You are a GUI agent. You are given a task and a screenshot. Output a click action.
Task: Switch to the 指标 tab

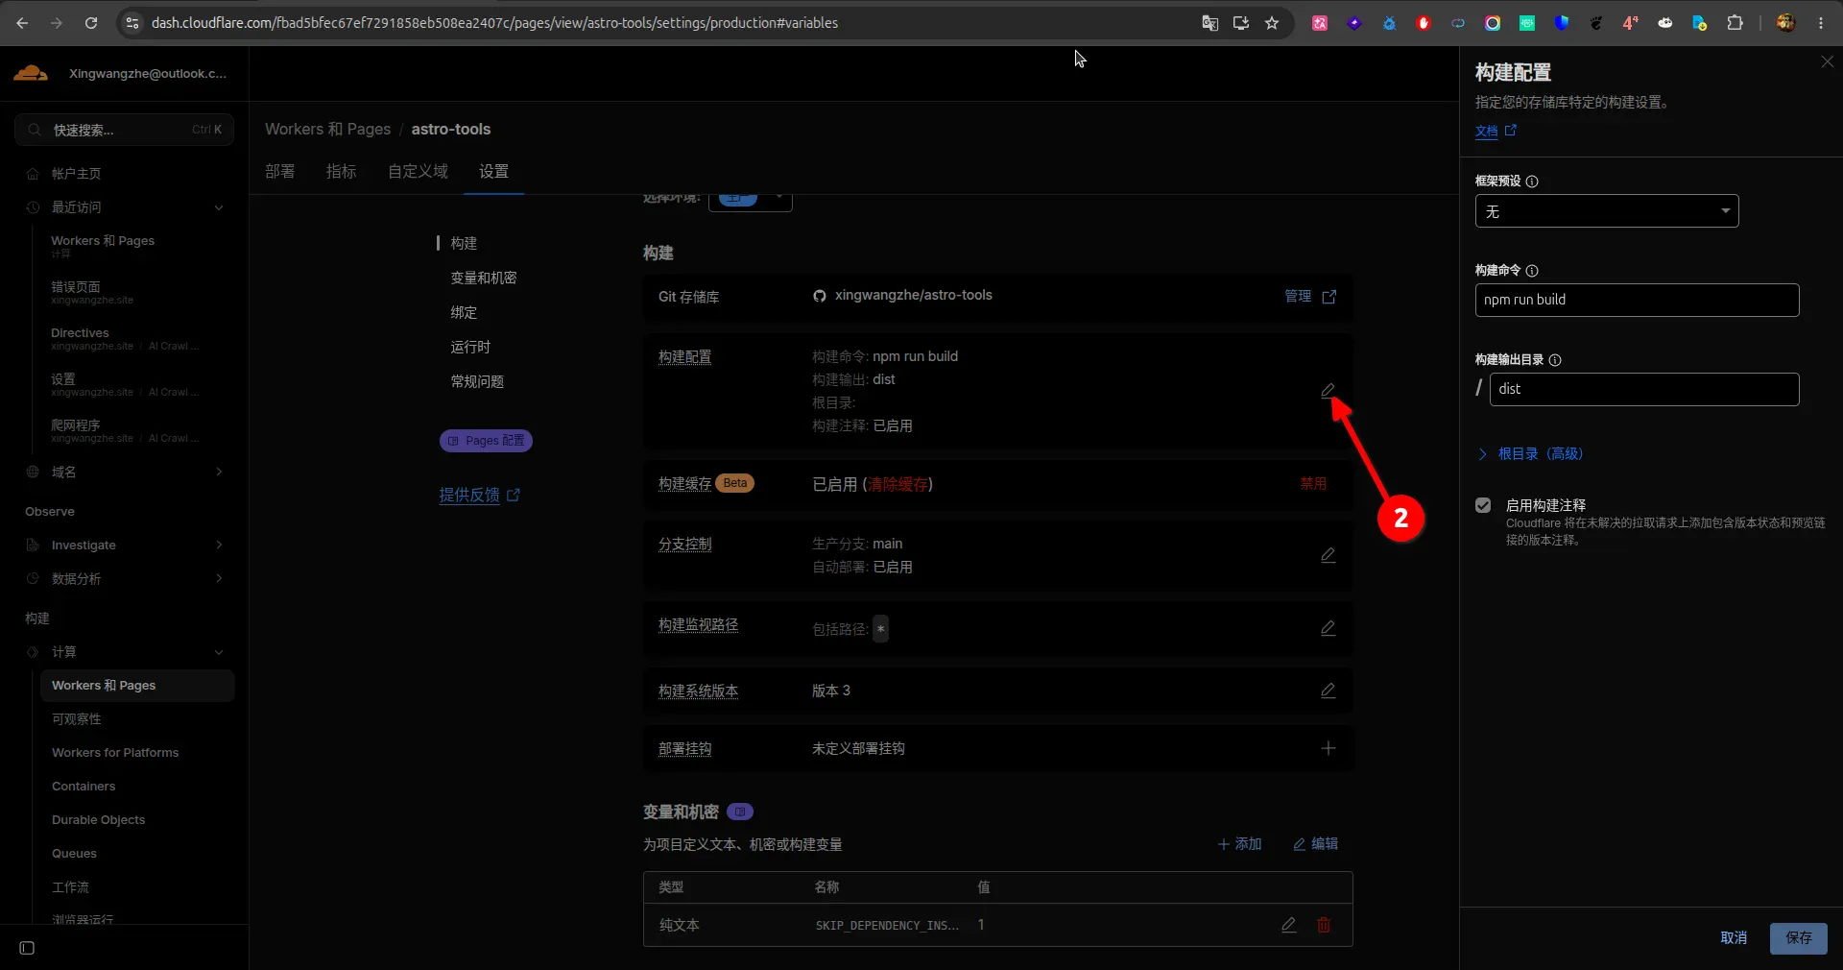coord(342,171)
